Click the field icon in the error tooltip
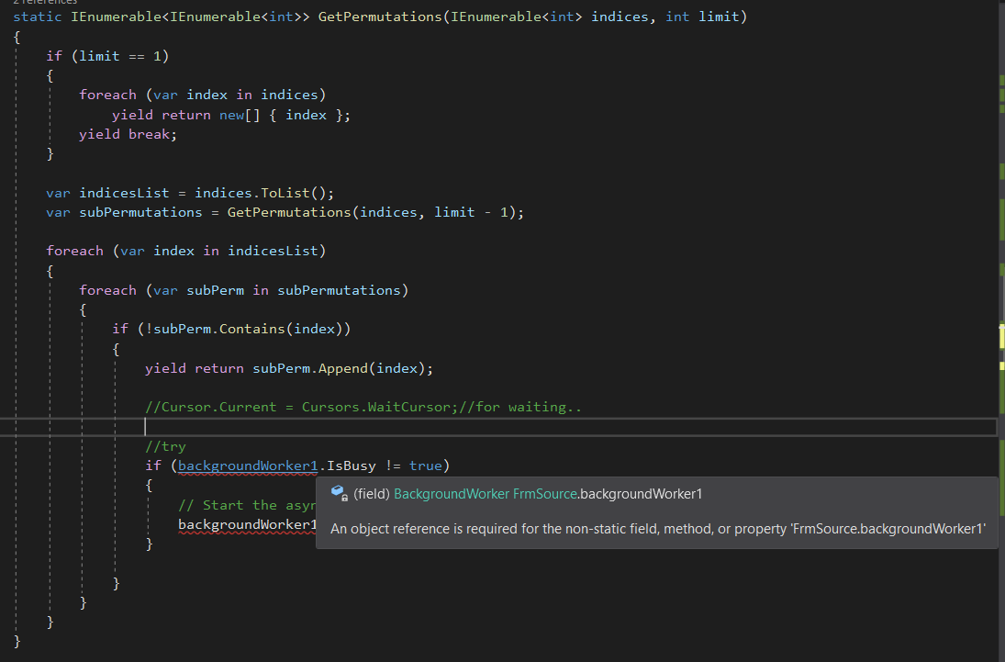1005x662 pixels. [339, 493]
